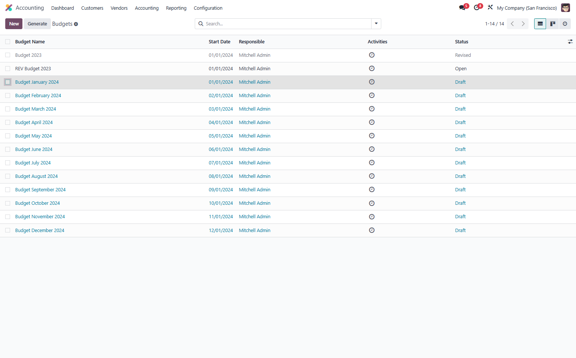Switch to kanban view
Image resolution: width=576 pixels, height=358 pixels.
pyautogui.click(x=552, y=24)
